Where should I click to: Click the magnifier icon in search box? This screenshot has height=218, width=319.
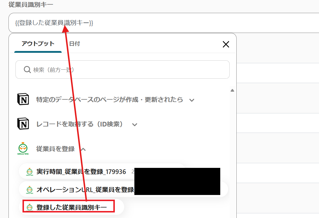(27, 70)
